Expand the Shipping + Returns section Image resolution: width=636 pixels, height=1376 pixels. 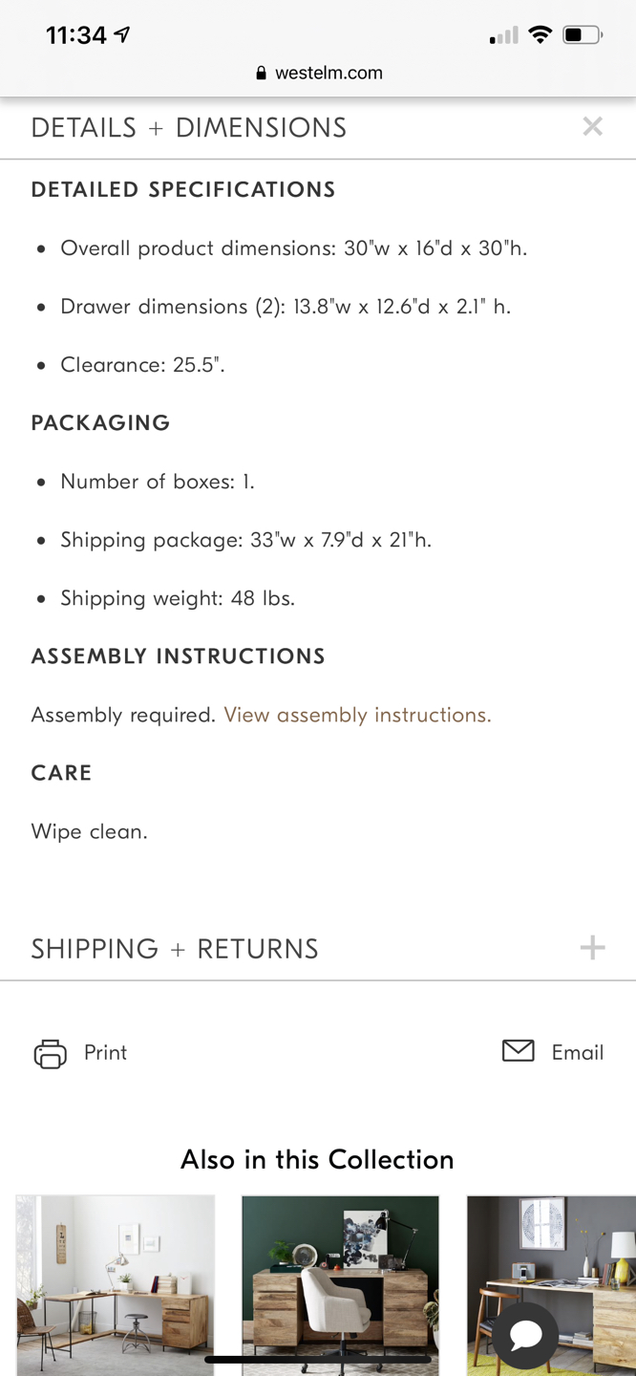(x=318, y=948)
